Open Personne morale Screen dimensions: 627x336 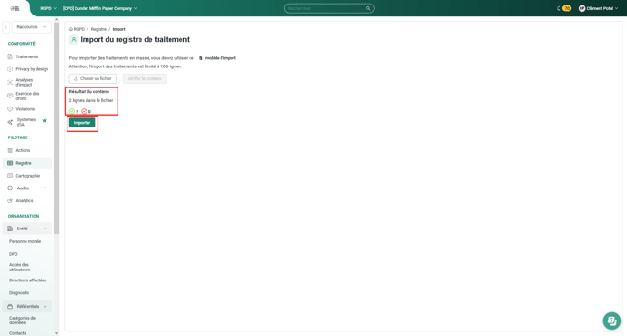pyautogui.click(x=26, y=241)
